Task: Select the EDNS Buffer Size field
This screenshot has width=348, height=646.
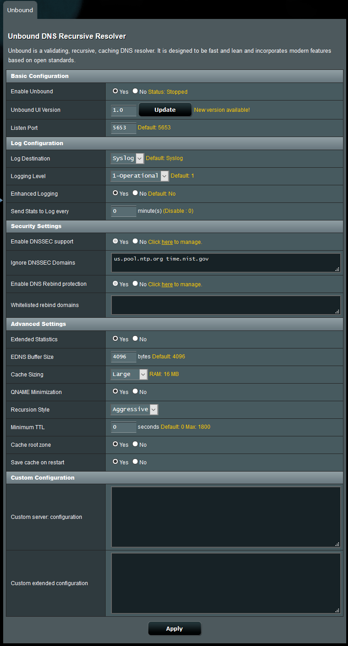Action: [123, 357]
